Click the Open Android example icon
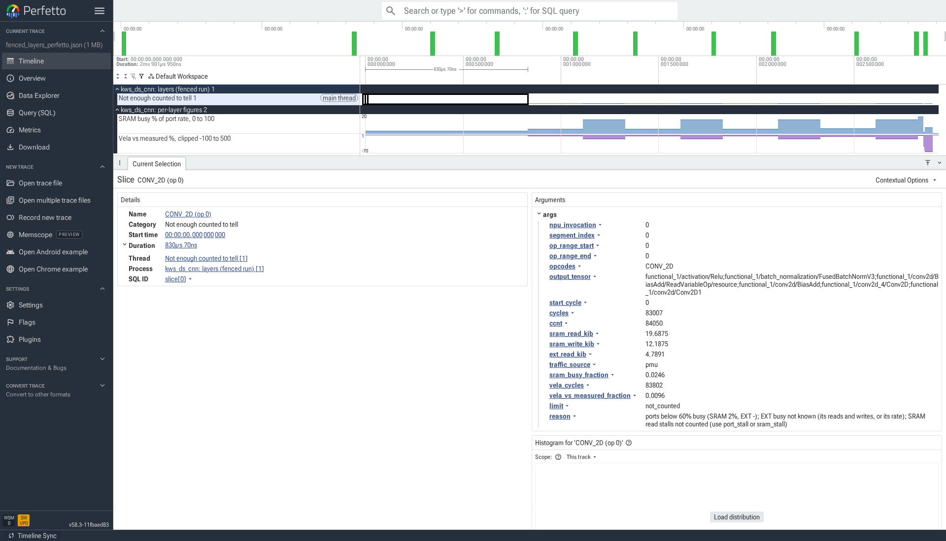The image size is (946, 541). [x=10, y=252]
